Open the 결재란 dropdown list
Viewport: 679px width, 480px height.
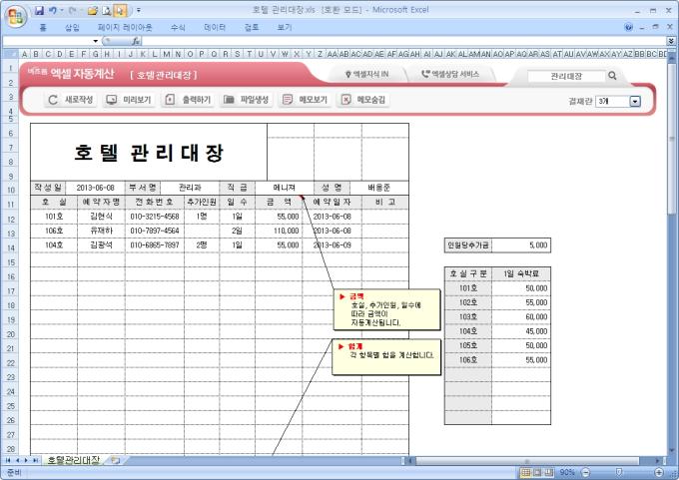635,101
